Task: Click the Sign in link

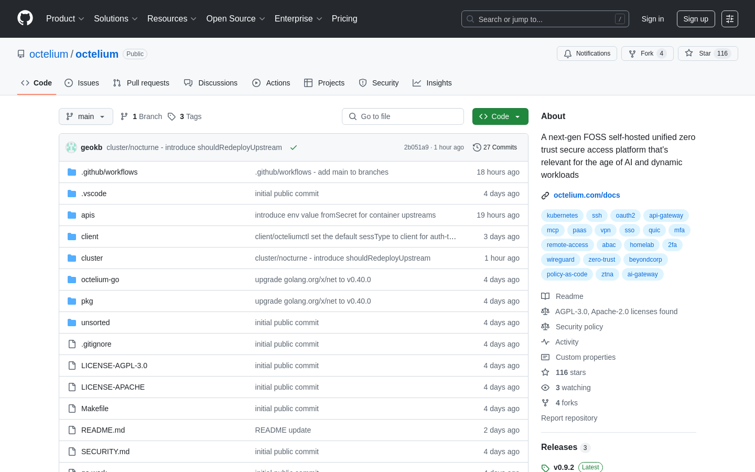Action: pos(653,19)
